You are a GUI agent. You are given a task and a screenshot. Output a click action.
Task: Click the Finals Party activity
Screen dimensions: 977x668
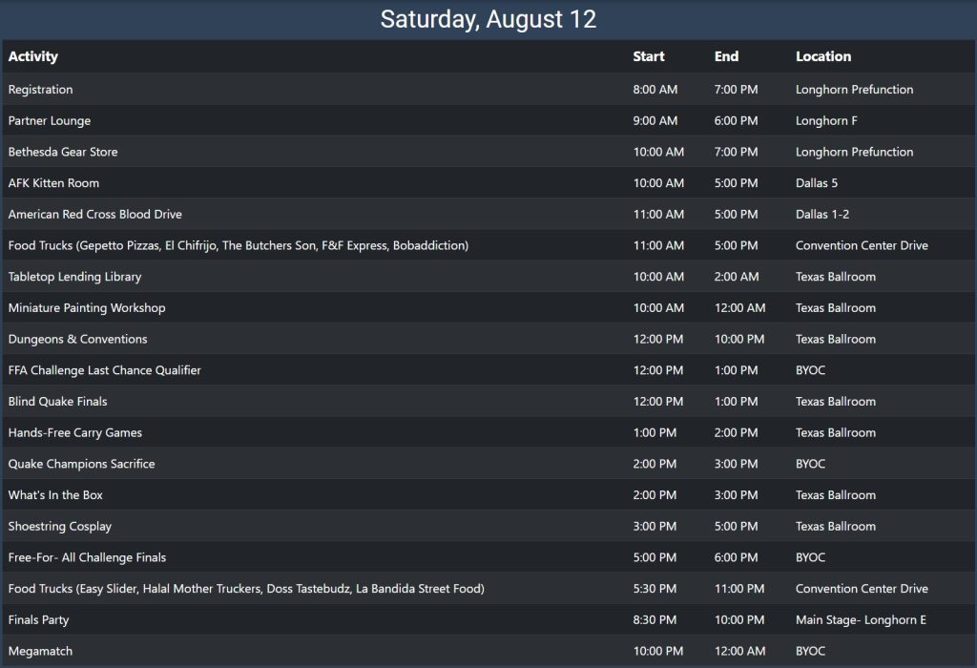(38, 619)
